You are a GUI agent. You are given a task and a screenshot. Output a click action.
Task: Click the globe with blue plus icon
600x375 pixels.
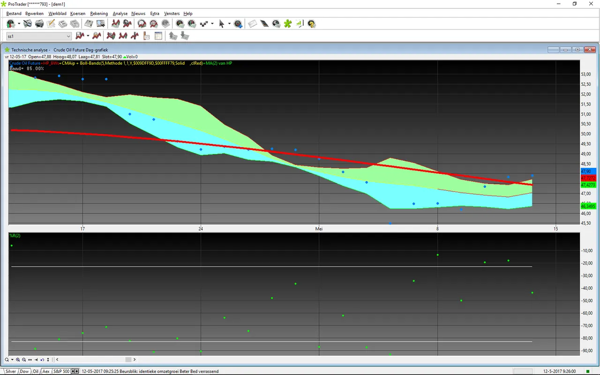(238, 23)
